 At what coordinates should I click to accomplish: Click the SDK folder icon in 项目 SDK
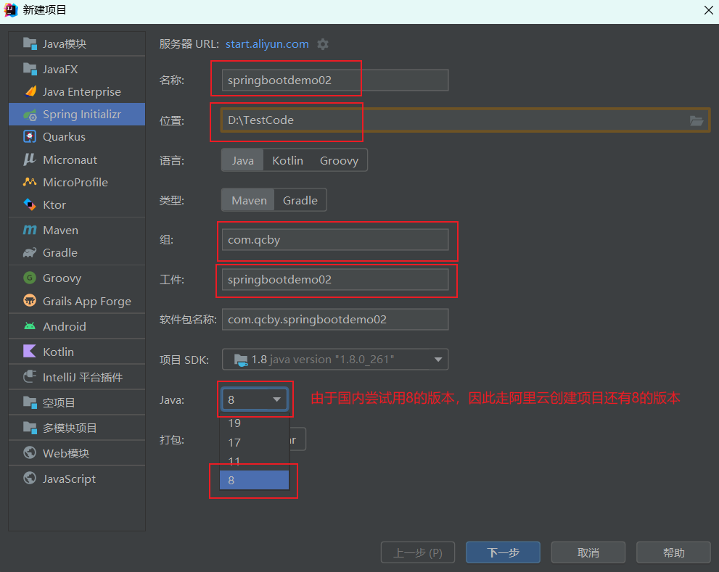[x=241, y=360]
